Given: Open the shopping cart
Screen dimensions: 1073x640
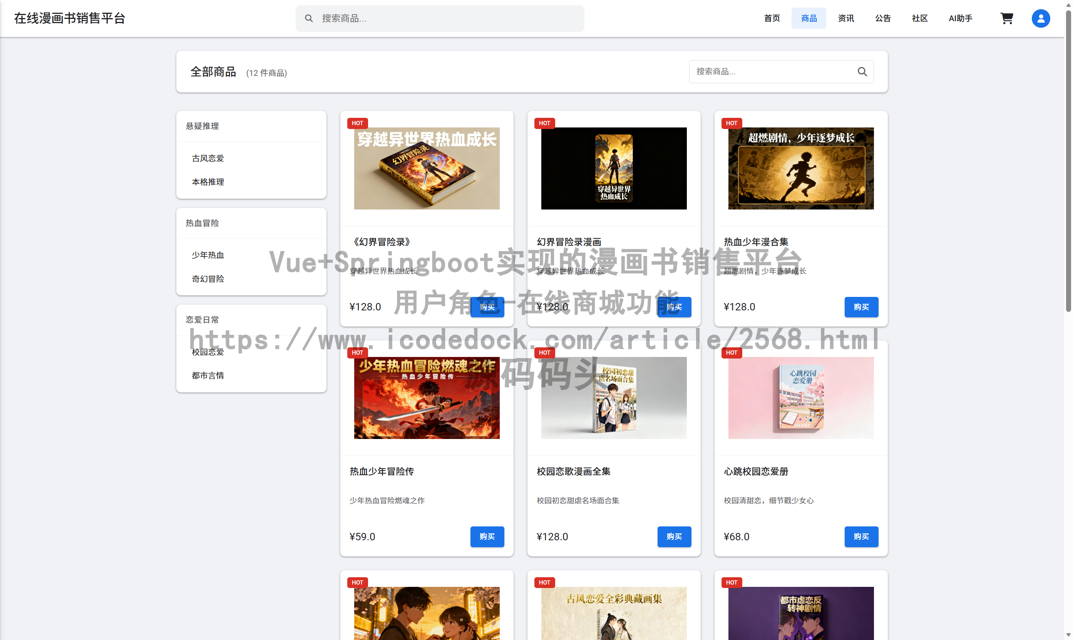Looking at the screenshot, I should 1008,18.
